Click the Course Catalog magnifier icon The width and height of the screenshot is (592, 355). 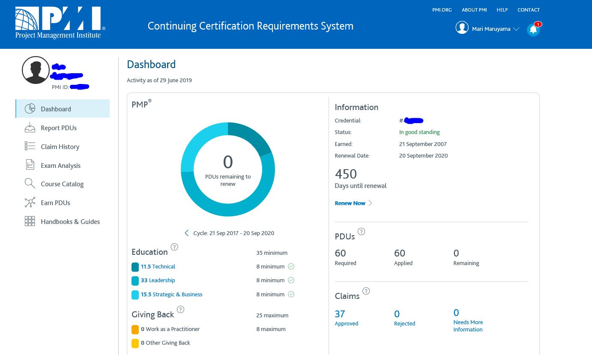pos(30,184)
